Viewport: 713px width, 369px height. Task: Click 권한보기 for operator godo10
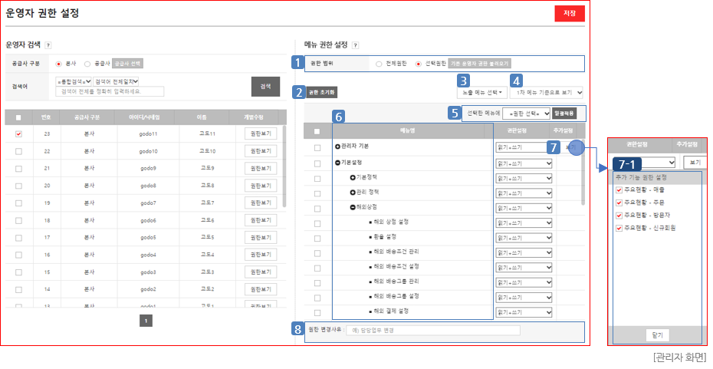pyautogui.click(x=261, y=152)
